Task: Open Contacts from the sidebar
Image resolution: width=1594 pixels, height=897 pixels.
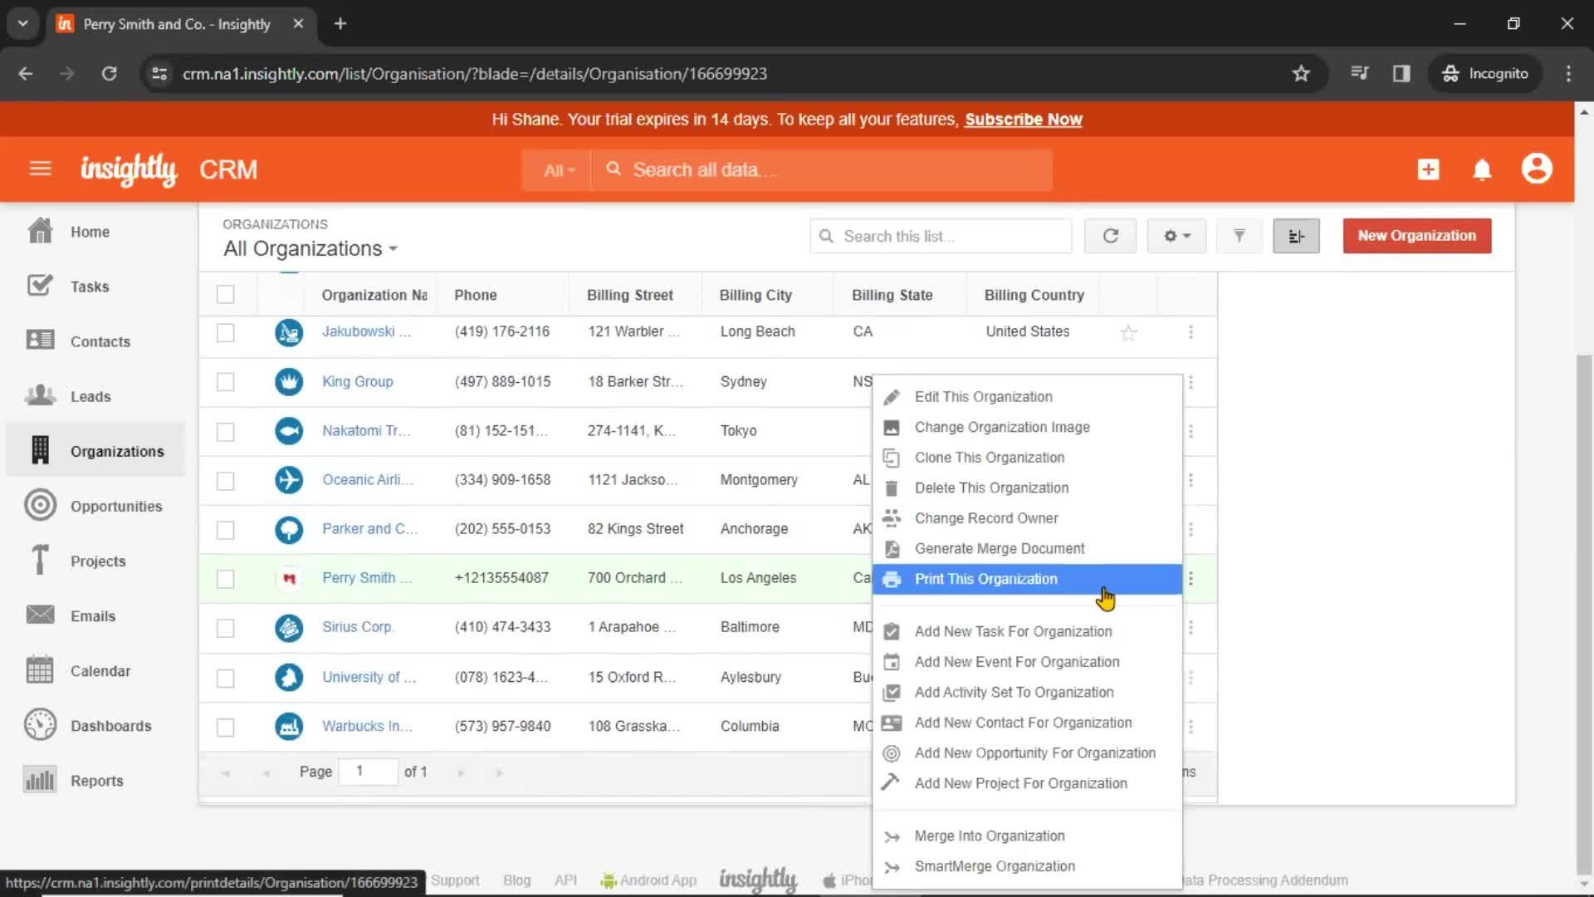Action: (x=100, y=341)
